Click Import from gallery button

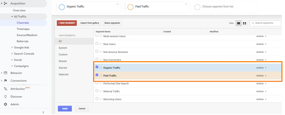coord(90,23)
